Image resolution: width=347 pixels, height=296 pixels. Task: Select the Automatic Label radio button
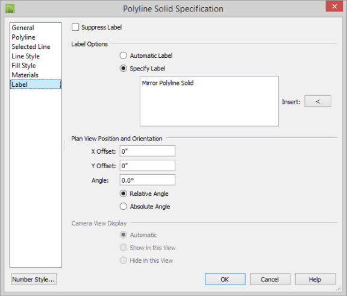(x=123, y=55)
